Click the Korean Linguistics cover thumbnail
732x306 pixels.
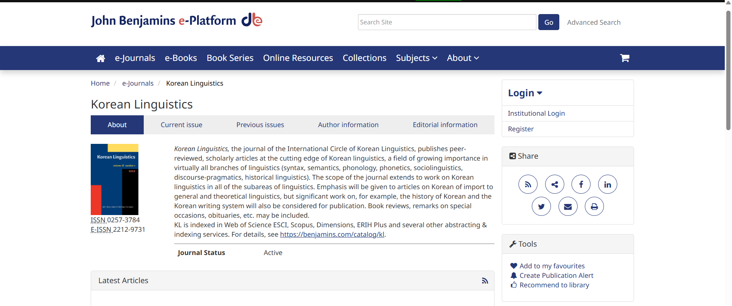click(114, 179)
